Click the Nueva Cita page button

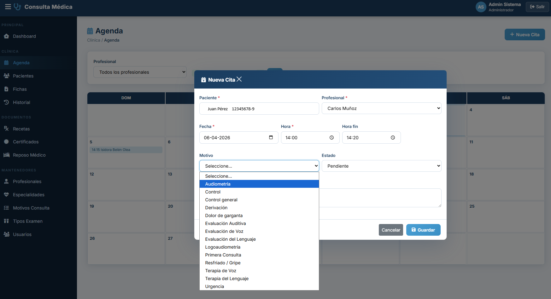click(x=525, y=35)
